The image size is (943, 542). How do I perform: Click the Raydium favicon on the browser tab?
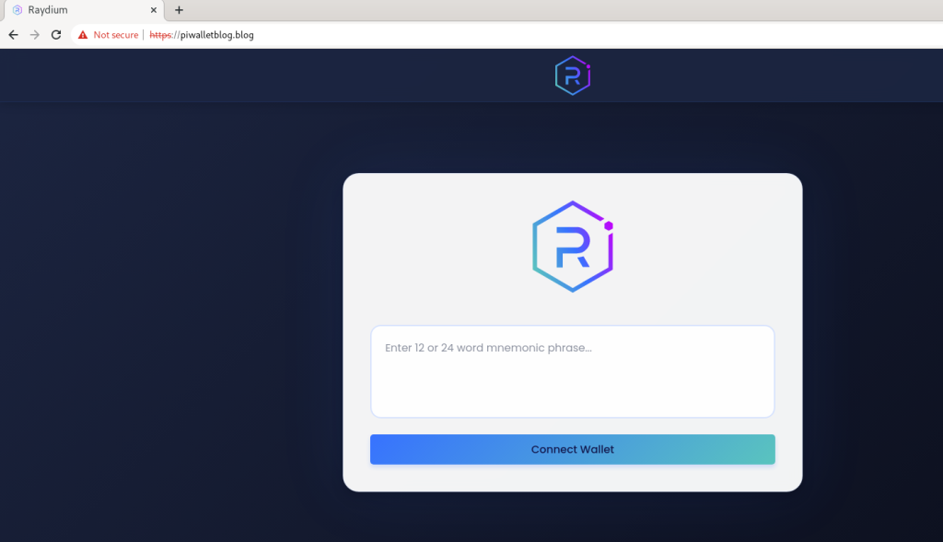pyautogui.click(x=14, y=10)
